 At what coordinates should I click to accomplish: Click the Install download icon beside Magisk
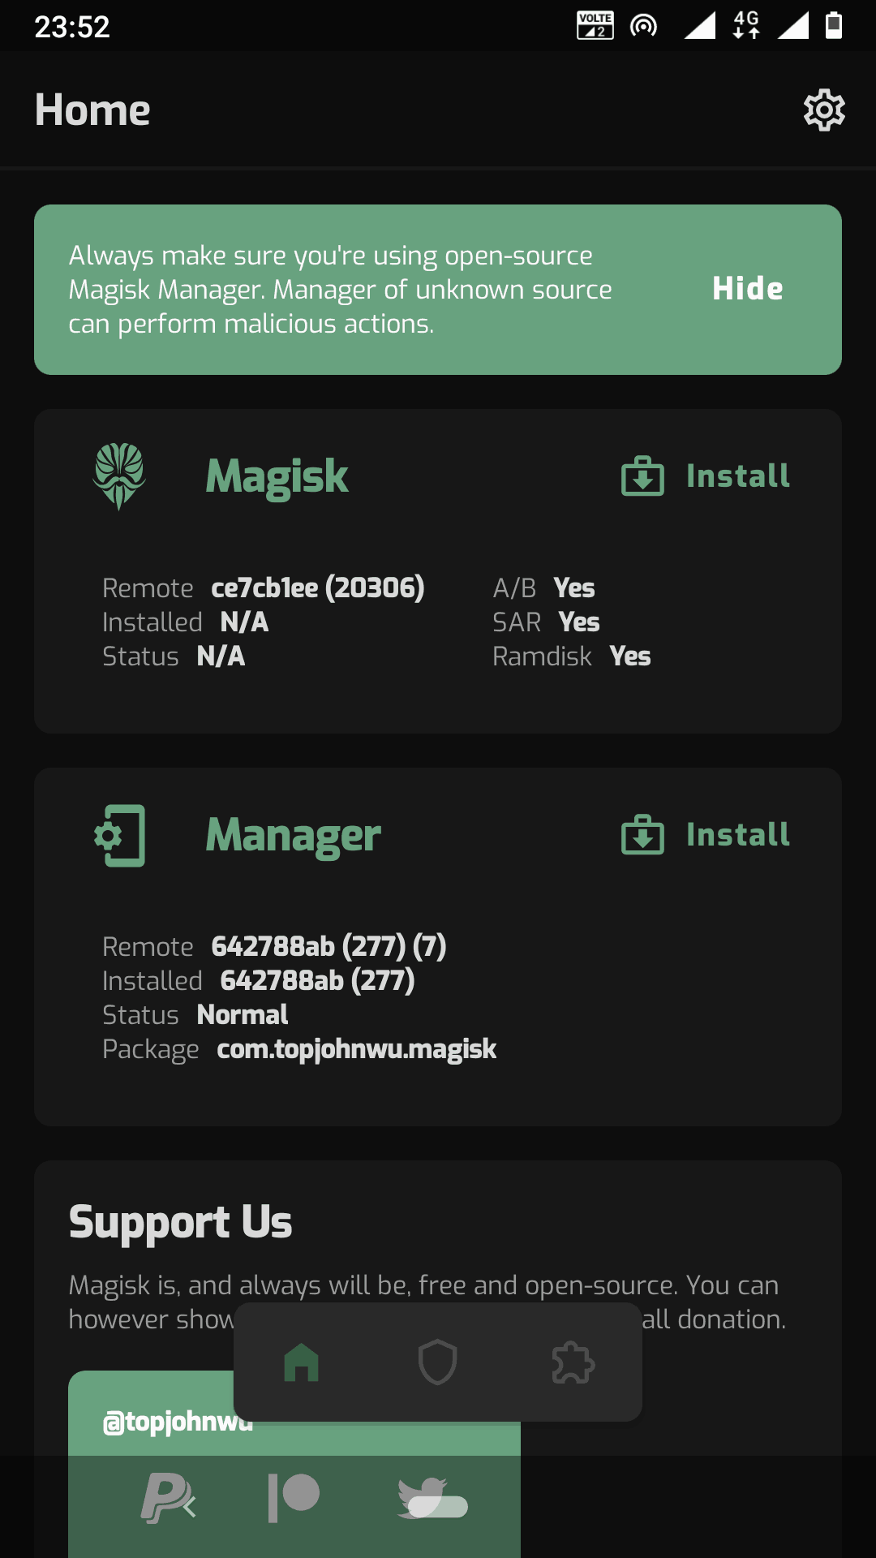click(x=643, y=476)
